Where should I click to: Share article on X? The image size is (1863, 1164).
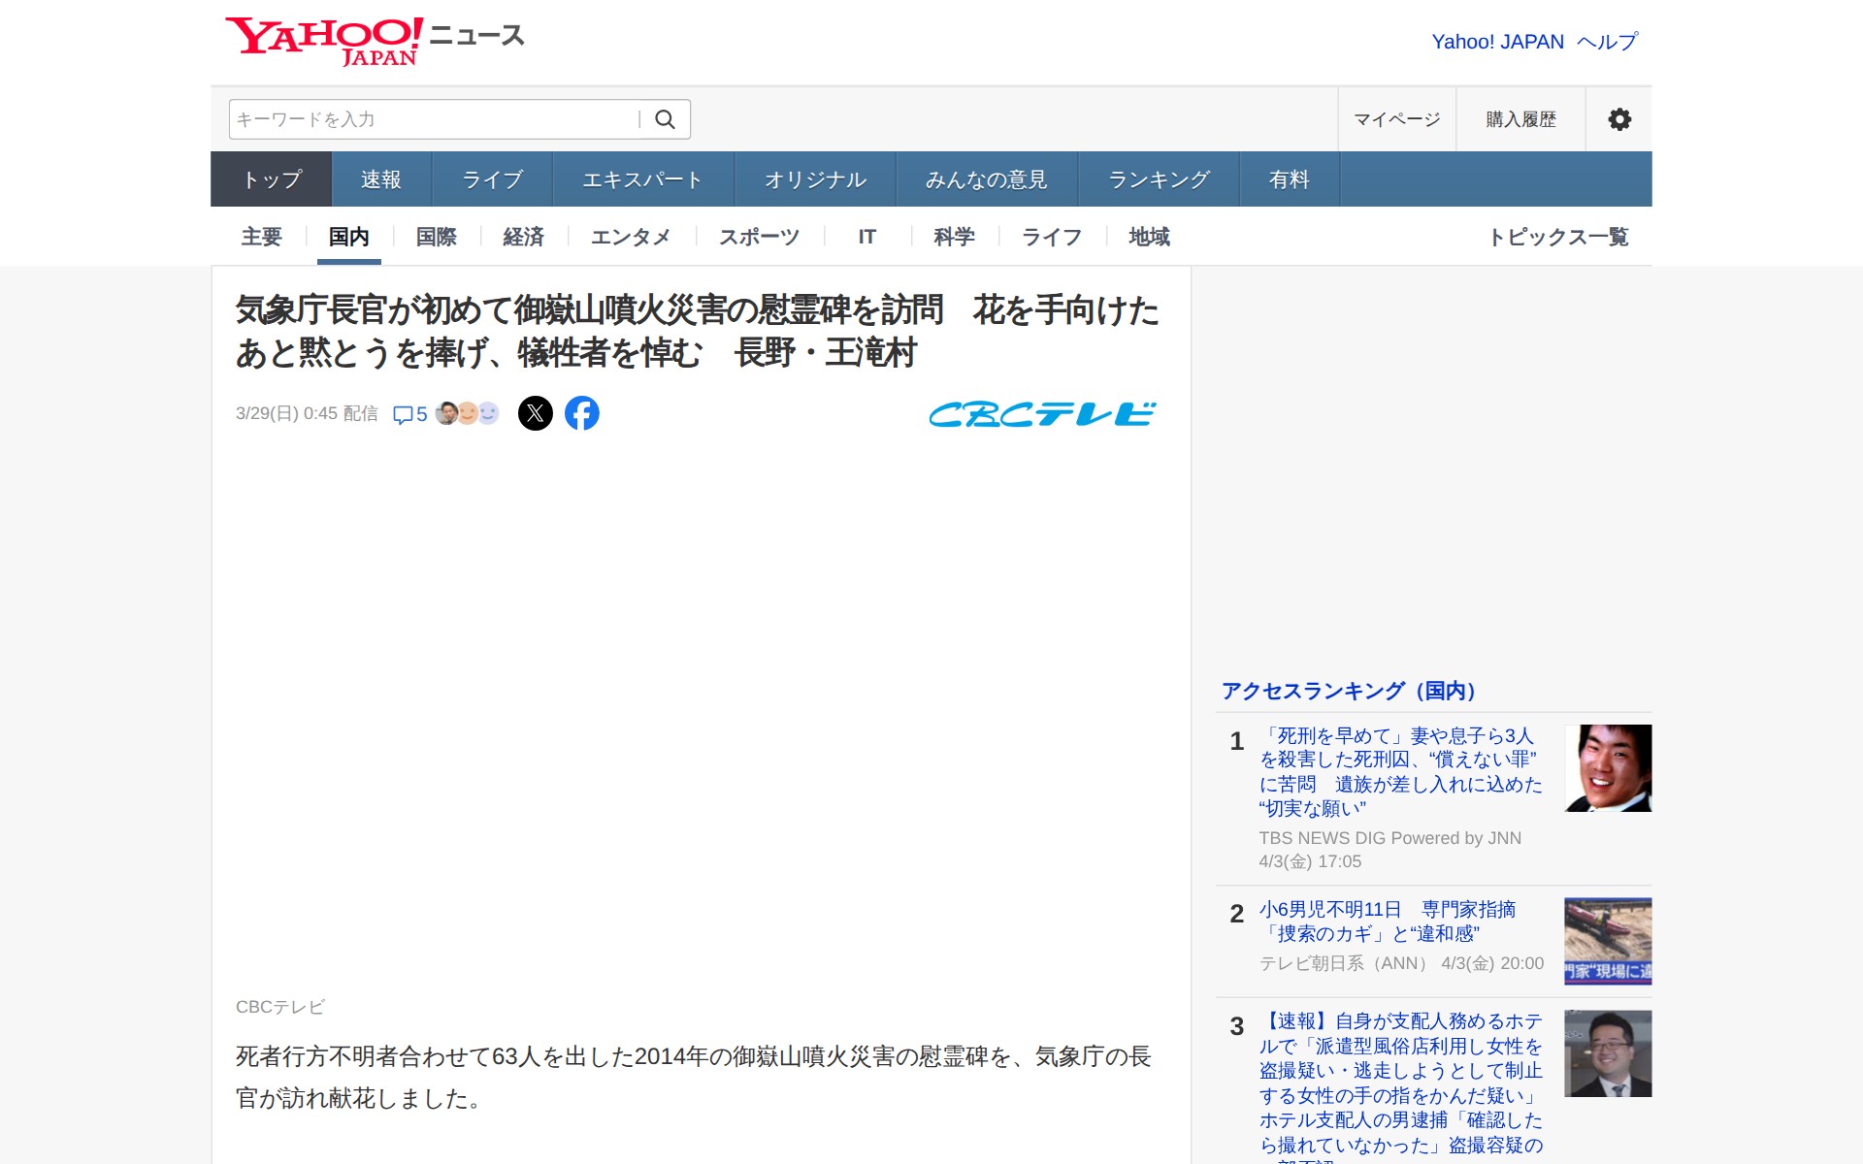point(535,413)
